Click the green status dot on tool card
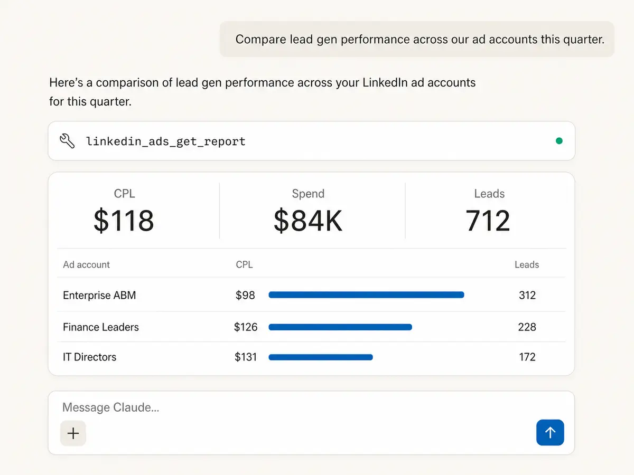 (x=559, y=141)
